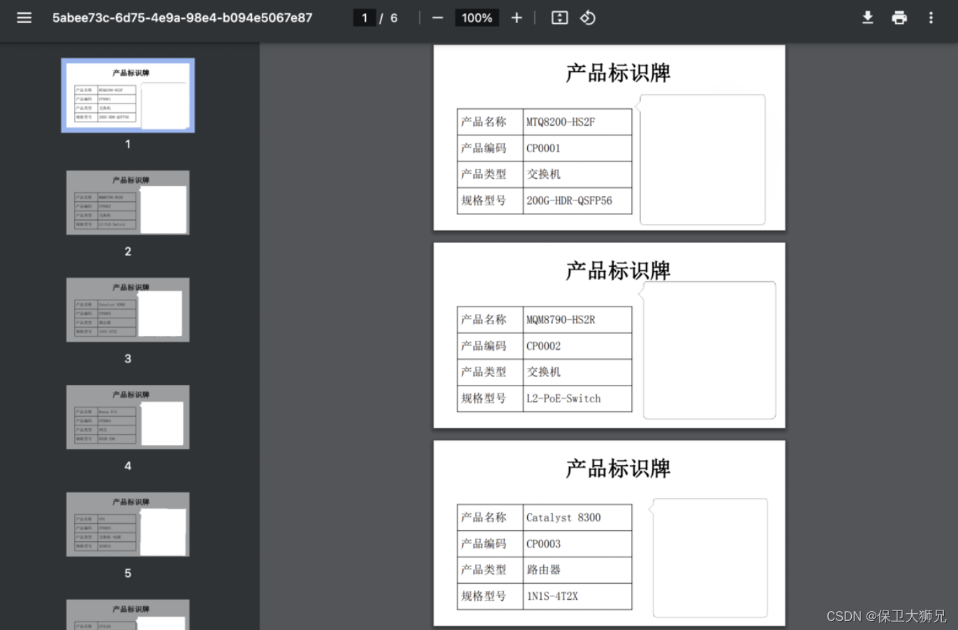This screenshot has width=958, height=630.
Task: Zoom out with the minus button
Action: pos(438,17)
